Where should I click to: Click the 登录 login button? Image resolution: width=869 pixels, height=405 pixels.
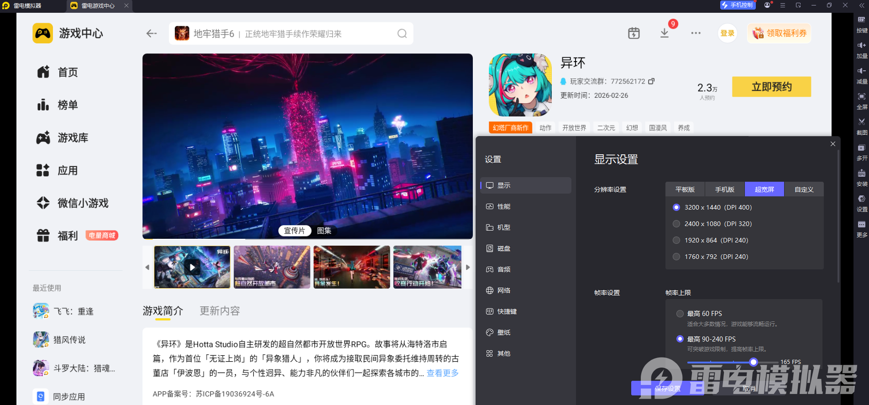pos(728,33)
